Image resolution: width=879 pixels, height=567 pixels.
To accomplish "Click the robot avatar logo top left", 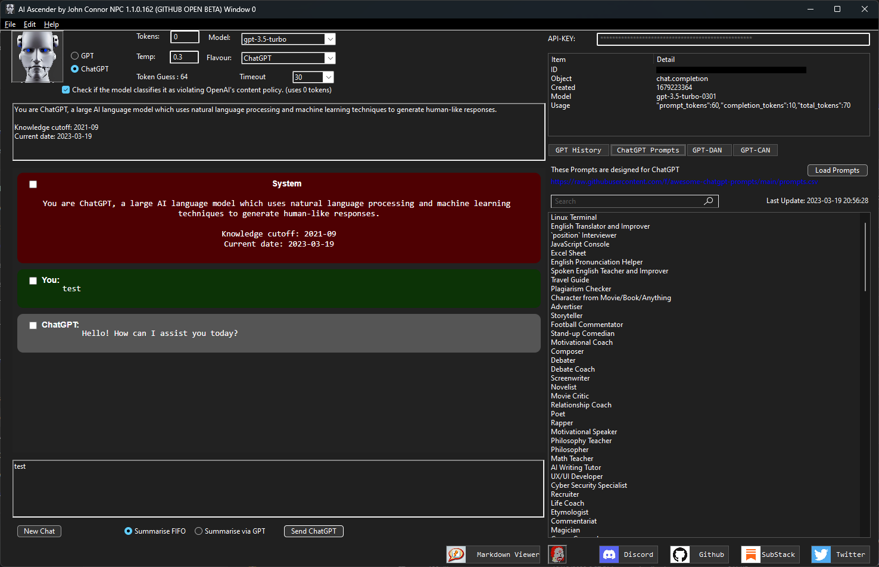I will coord(37,56).
